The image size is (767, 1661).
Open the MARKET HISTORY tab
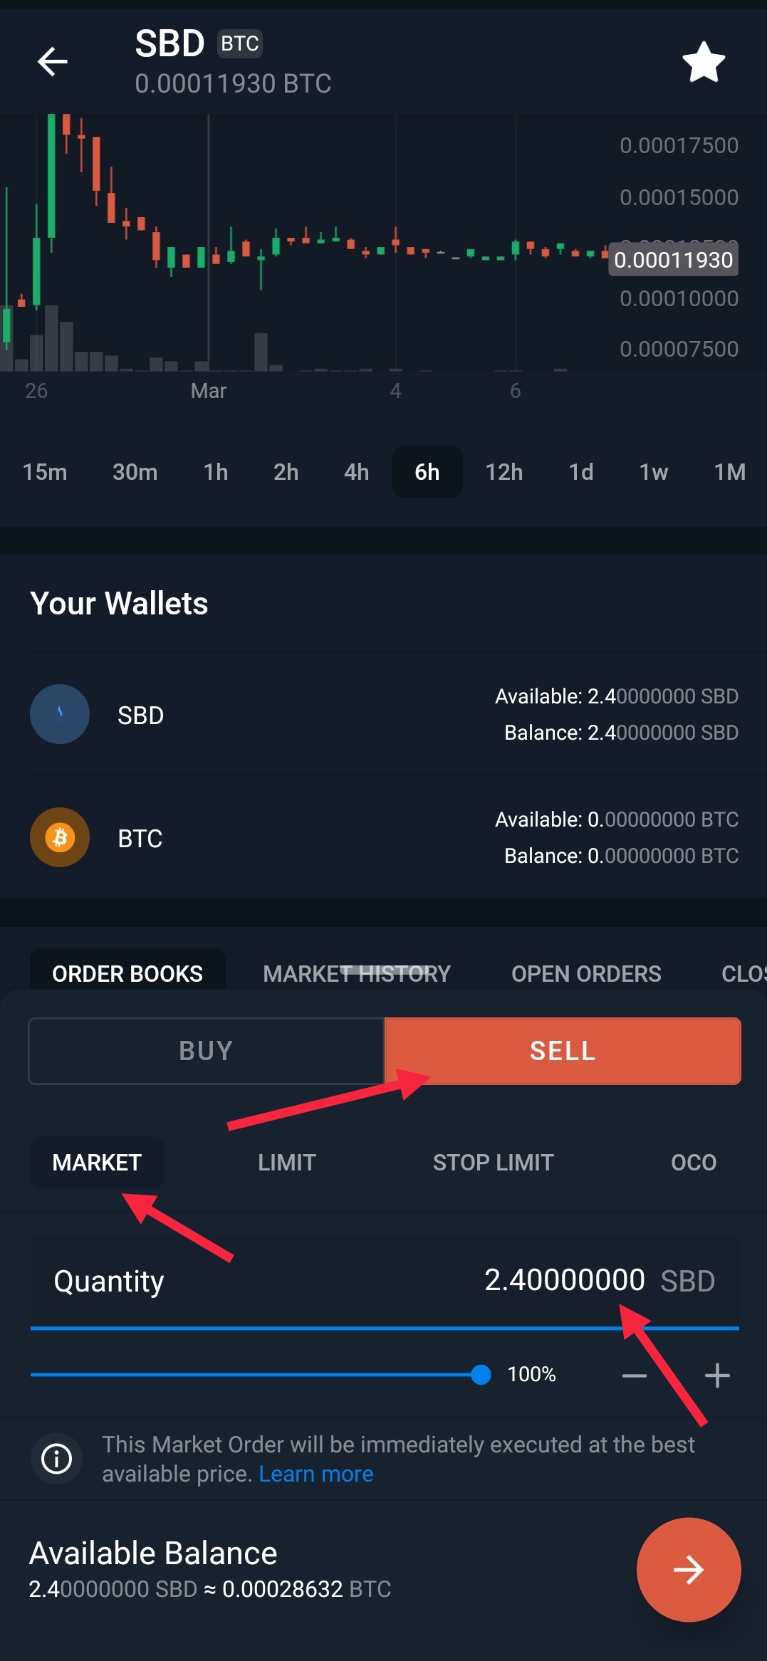point(356,973)
